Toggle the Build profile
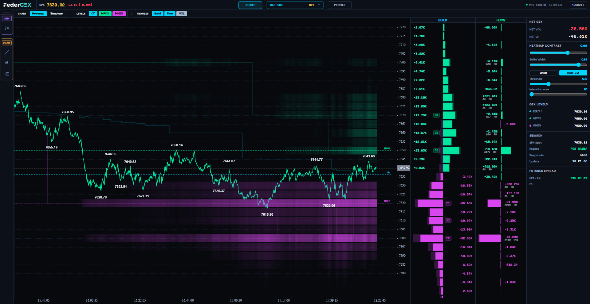The width and height of the screenshot is (590, 304). [x=158, y=13]
